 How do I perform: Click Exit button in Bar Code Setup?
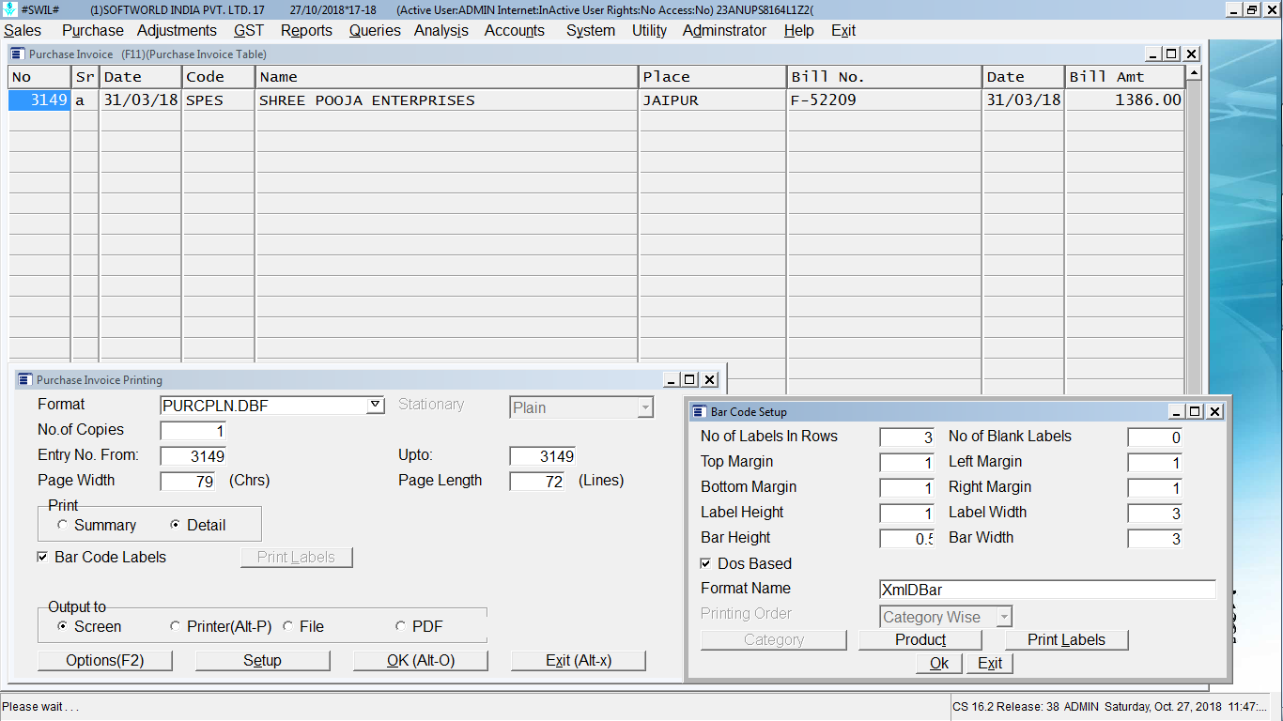tap(990, 663)
